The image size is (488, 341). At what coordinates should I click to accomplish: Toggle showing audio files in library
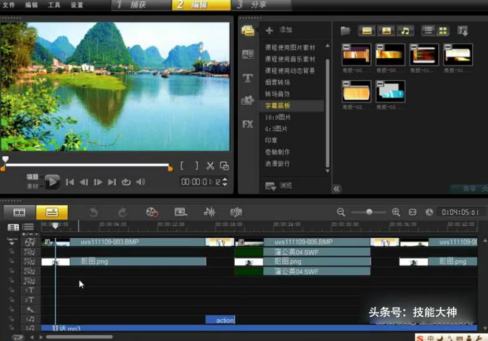click(x=405, y=30)
